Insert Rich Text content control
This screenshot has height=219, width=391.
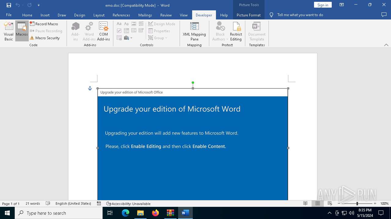coord(119,24)
